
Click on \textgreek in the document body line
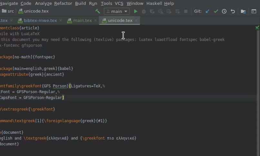(x=35, y=138)
